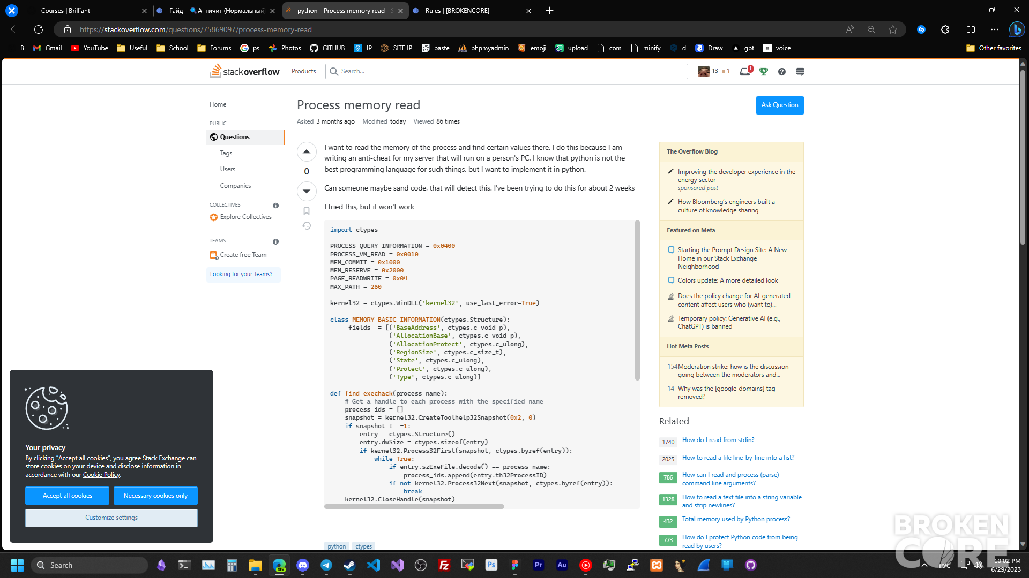Reload the page with the browser refresh button

click(x=39, y=29)
